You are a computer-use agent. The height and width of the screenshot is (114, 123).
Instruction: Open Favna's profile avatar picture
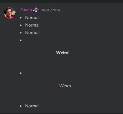[10, 13]
